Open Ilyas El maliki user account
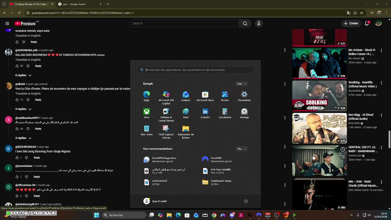Screen dimensions: 391x220 point(155,201)
